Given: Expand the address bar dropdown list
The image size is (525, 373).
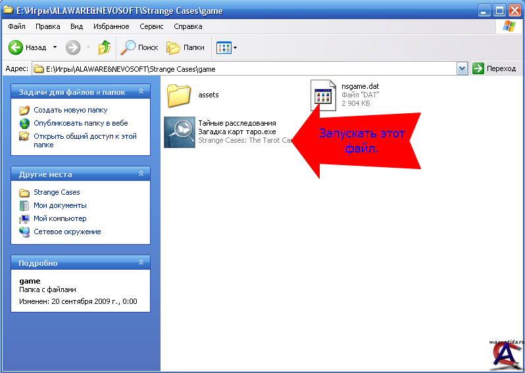Looking at the screenshot, I should pos(462,68).
